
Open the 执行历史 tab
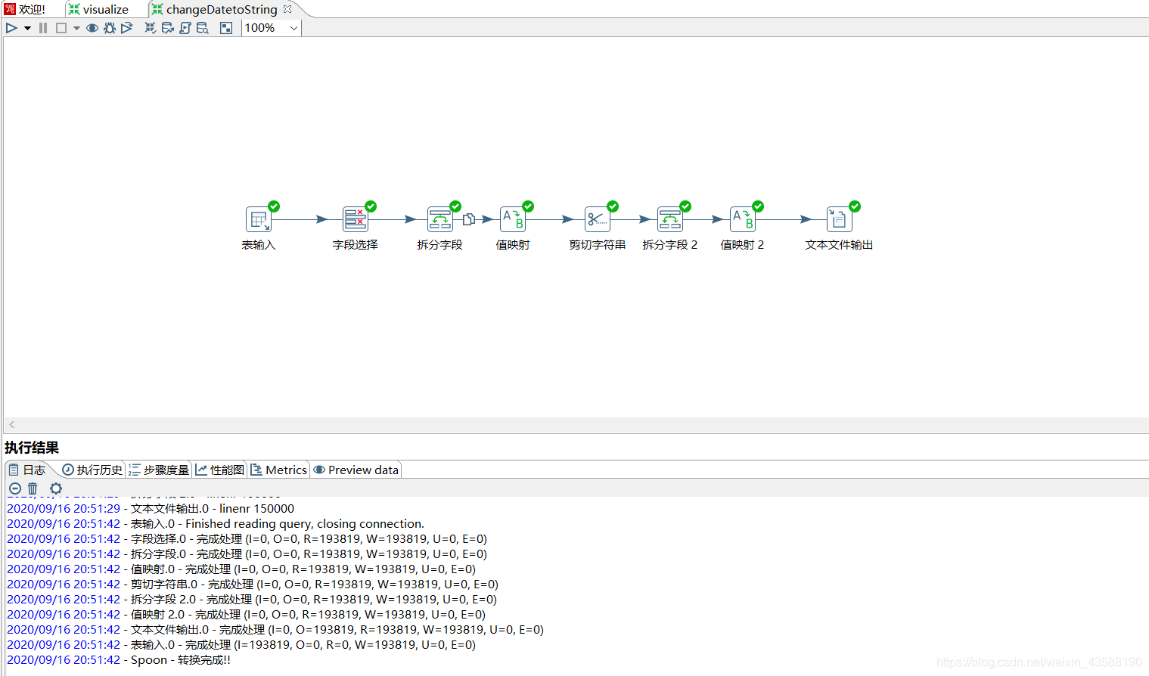92,470
